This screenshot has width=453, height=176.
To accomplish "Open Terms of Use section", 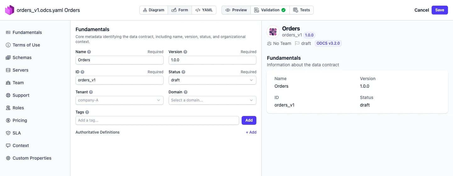I will click(x=35, y=45).
